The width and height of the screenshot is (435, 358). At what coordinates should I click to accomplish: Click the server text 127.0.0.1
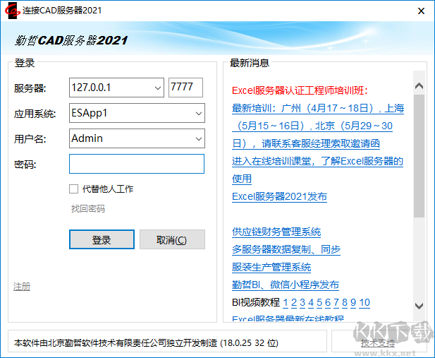coord(91,88)
